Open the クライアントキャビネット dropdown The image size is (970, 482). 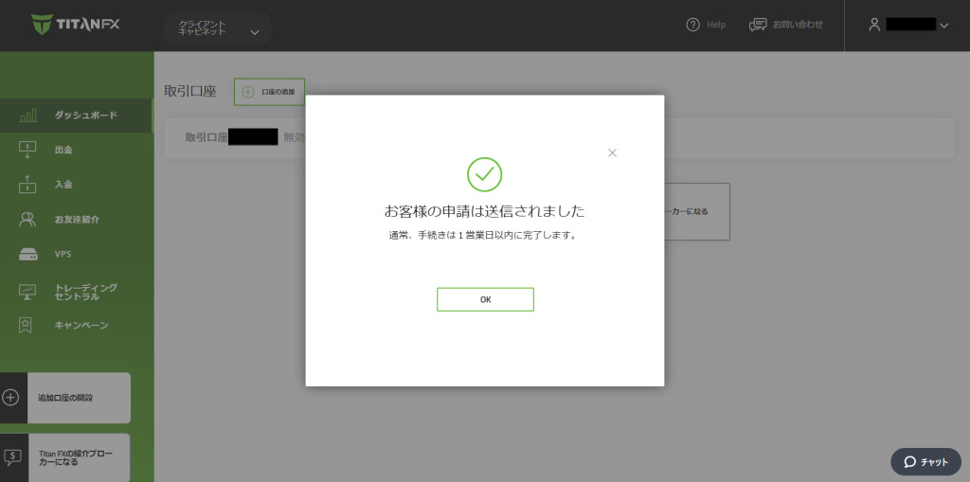pos(217,28)
